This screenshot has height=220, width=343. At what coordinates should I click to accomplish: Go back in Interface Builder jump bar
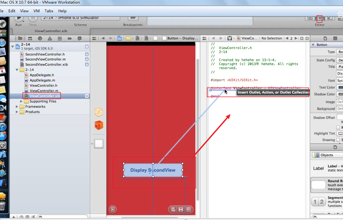click(x=103, y=38)
